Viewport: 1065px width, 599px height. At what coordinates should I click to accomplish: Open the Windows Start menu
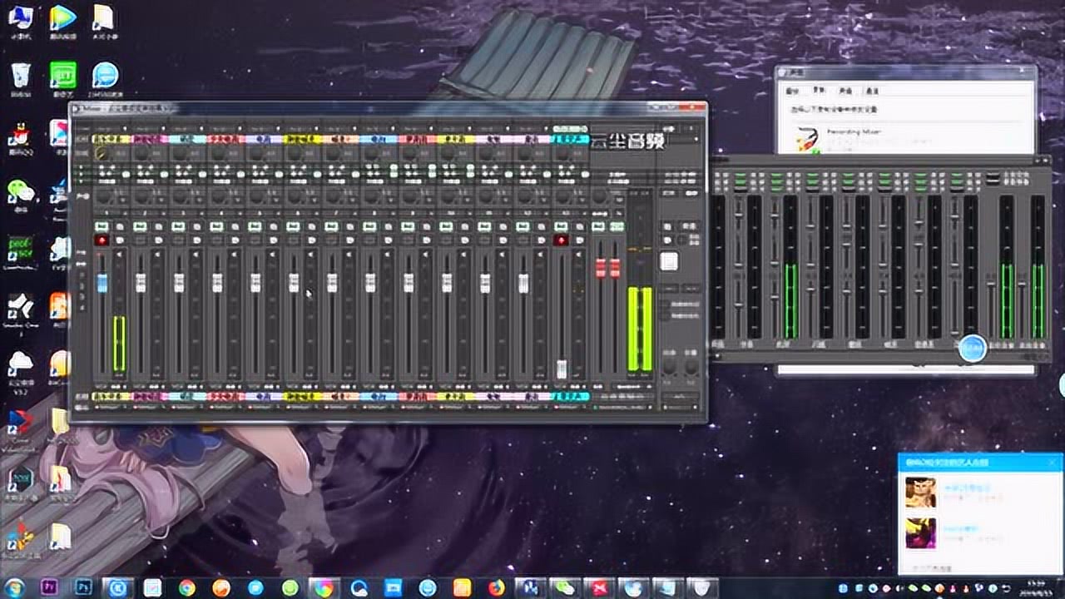(14, 587)
